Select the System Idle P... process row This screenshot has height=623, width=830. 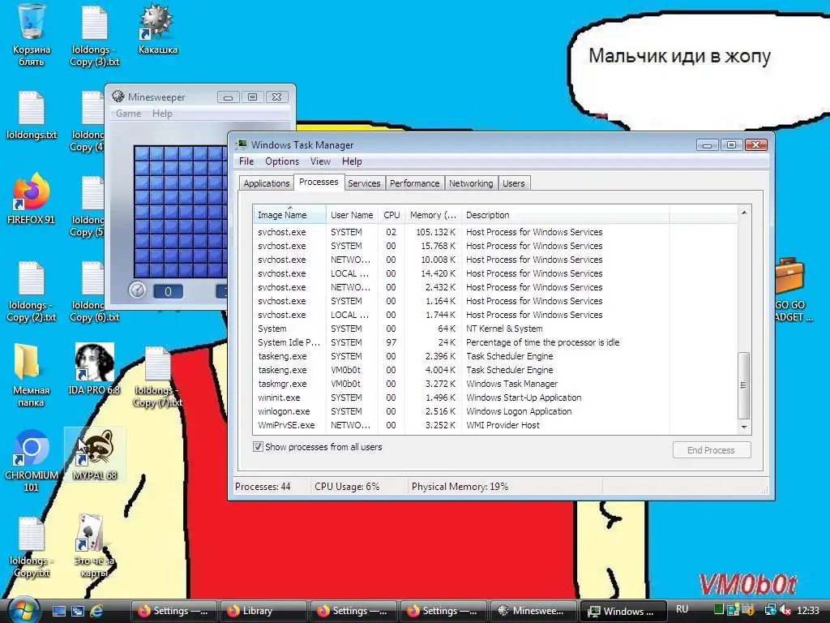pyautogui.click(x=494, y=342)
